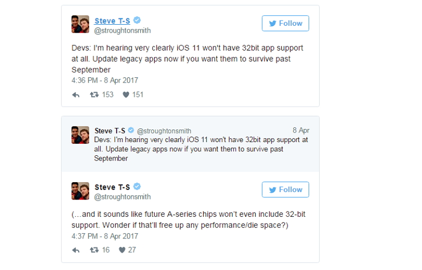The image size is (422, 270).
Task: Reply to the 4:37 PM tweet
Action: click(76, 250)
